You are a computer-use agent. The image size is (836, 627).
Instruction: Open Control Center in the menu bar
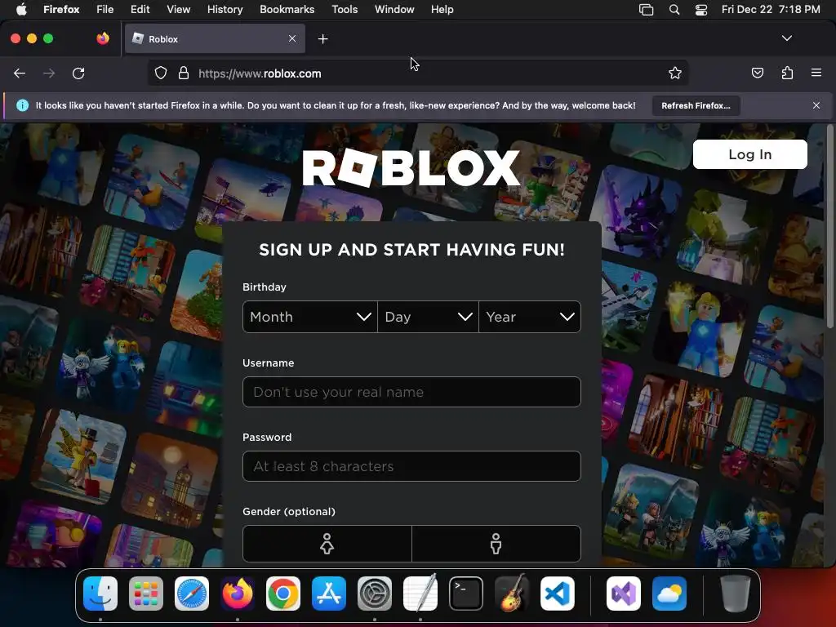pos(701,10)
